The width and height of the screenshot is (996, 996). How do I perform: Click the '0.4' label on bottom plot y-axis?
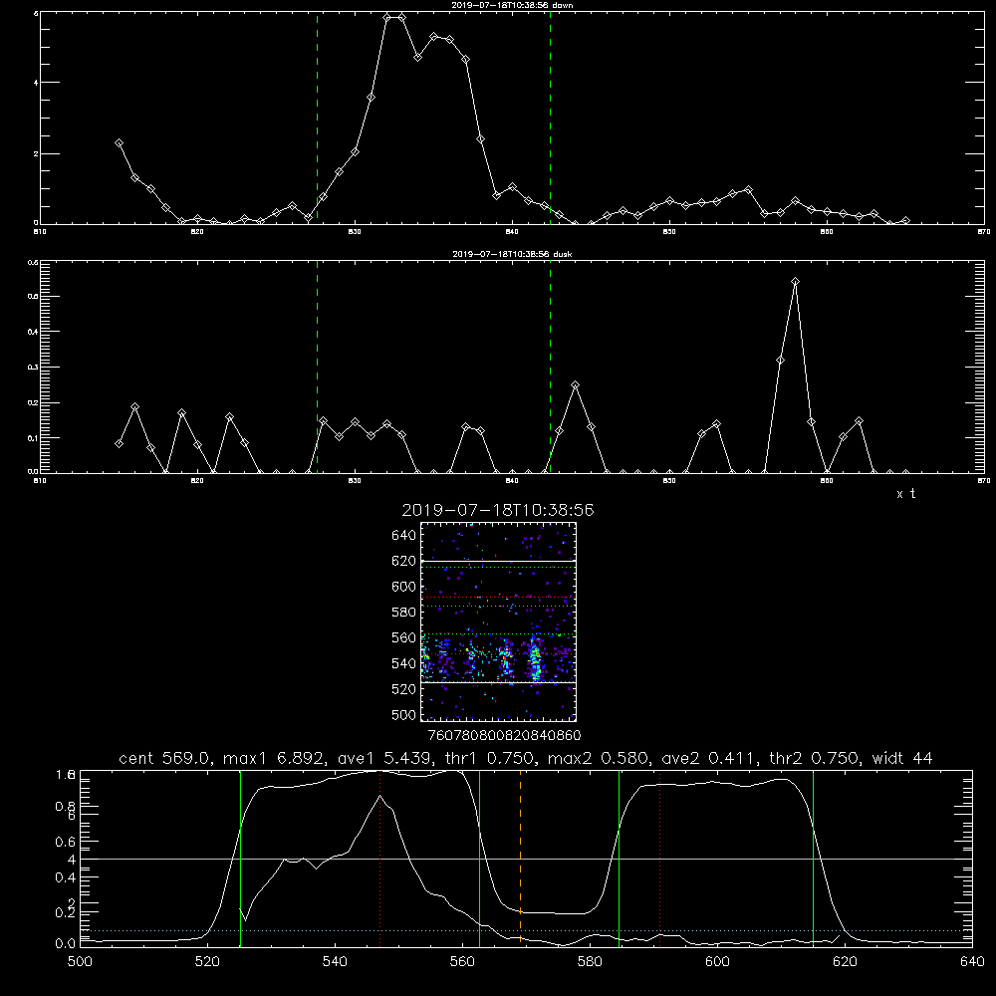coord(66,877)
